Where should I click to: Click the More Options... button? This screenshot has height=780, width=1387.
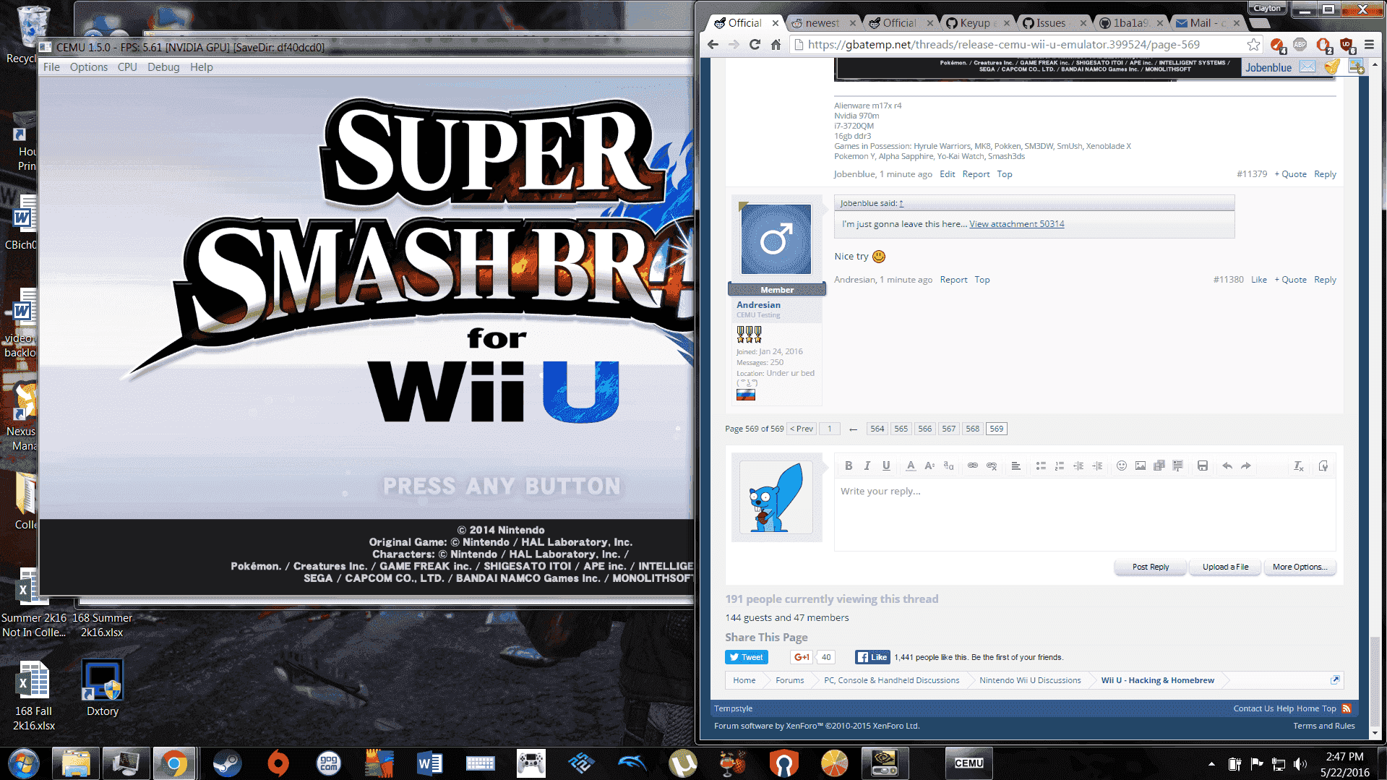[1300, 567]
